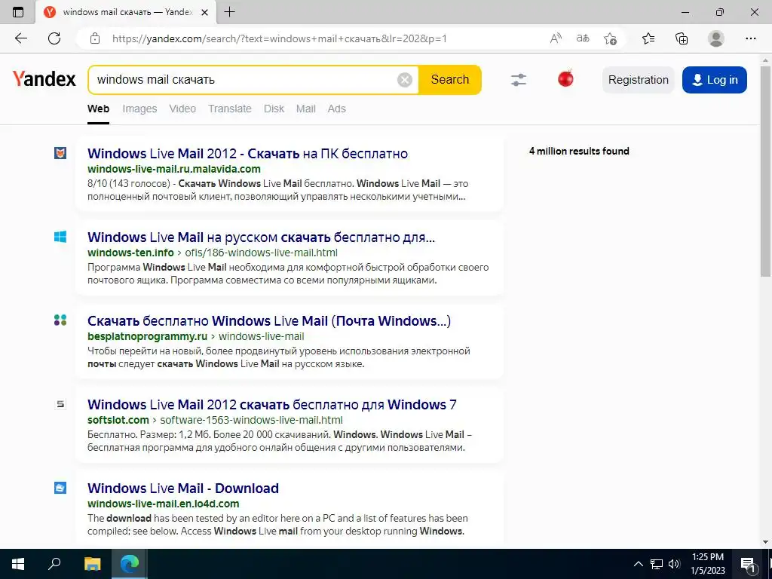The height and width of the screenshot is (579, 772).
Task: Click the page vertical scrollbar thumb
Action: click(x=766, y=171)
